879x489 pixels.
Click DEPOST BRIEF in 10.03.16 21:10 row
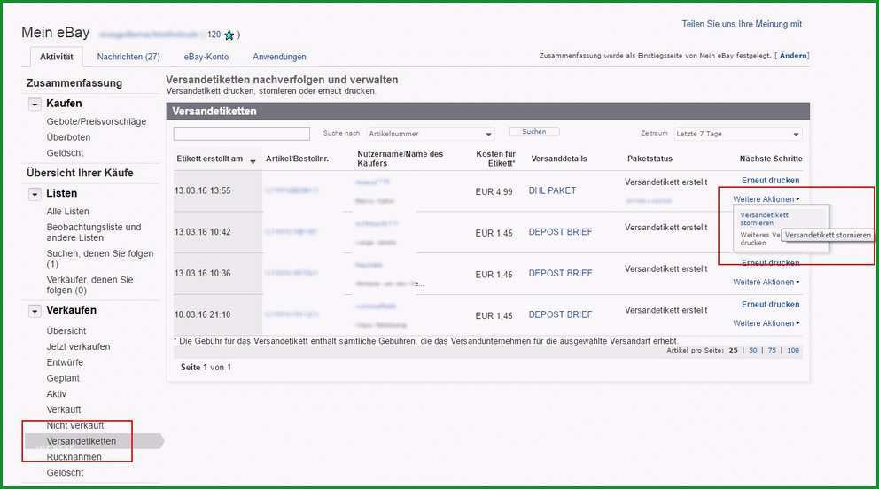tap(560, 314)
